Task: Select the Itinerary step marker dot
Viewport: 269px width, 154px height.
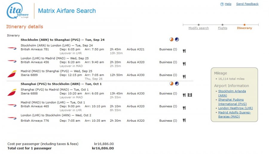Action: click(x=244, y=25)
